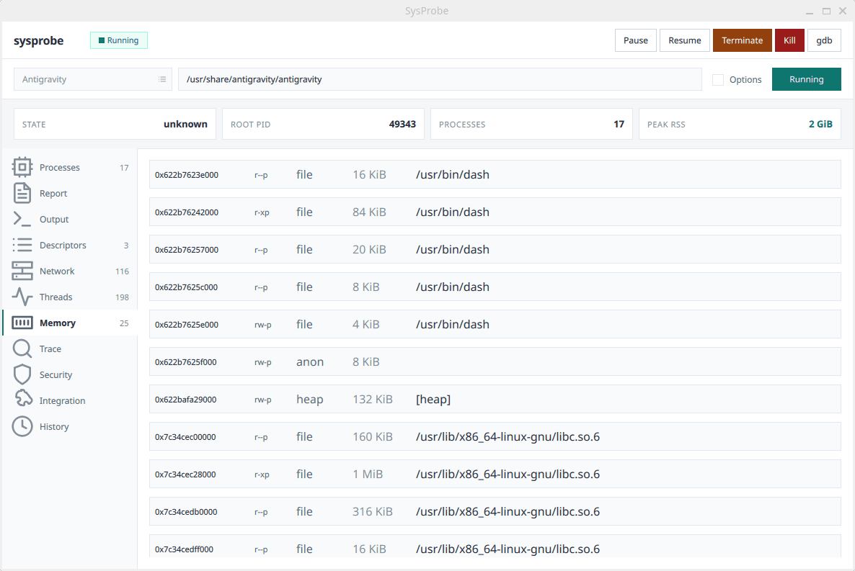The width and height of the screenshot is (855, 571).
Task: Open the Security section
Action: pyautogui.click(x=56, y=375)
